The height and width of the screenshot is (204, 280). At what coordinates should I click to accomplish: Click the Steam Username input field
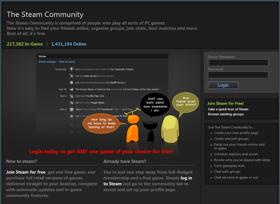point(238,63)
